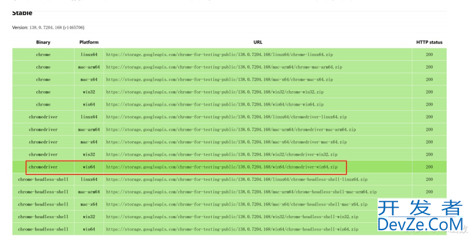The height and width of the screenshot is (237, 469).
Task: Select 'chrome-headless-shell' binary cell in linux64 row
Action: [x=43, y=180]
